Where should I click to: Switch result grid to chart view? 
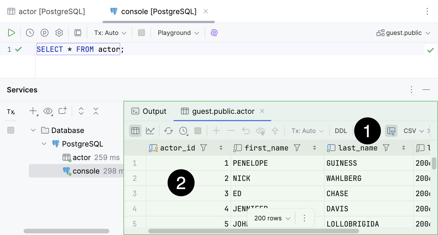[x=150, y=130]
